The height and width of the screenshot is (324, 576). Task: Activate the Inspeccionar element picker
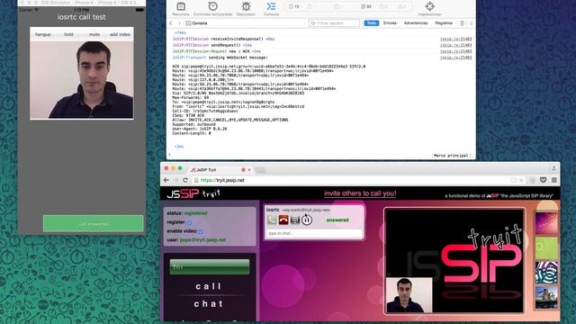[429, 9]
